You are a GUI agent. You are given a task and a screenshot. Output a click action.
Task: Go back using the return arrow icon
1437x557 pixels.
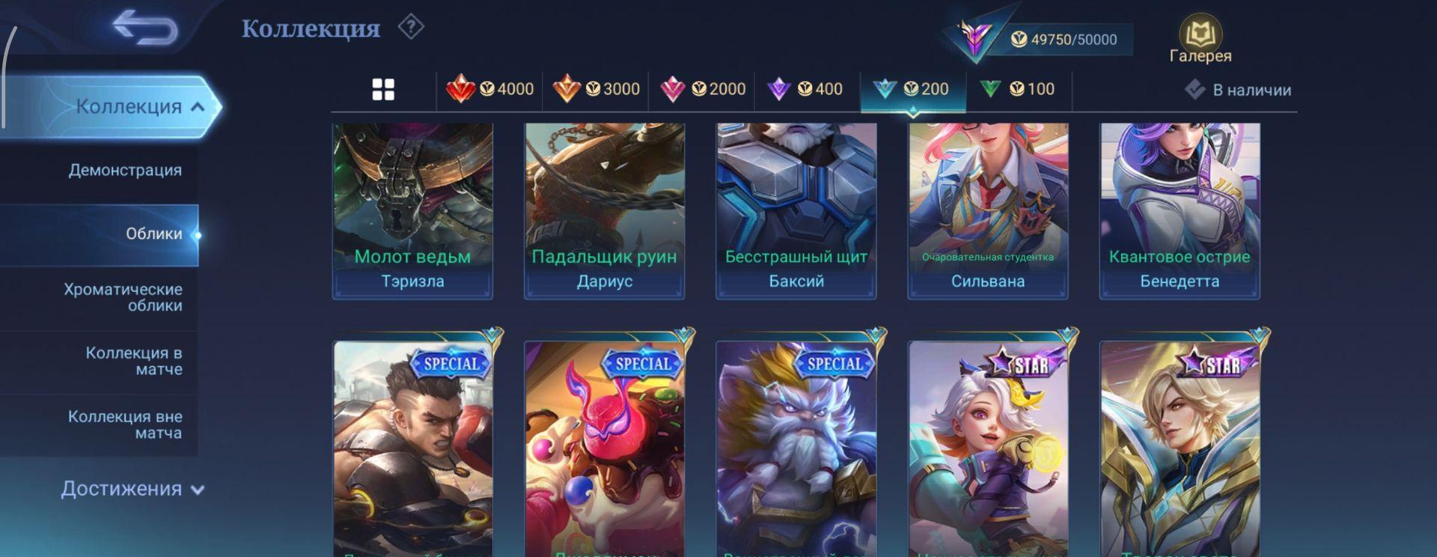tap(145, 28)
